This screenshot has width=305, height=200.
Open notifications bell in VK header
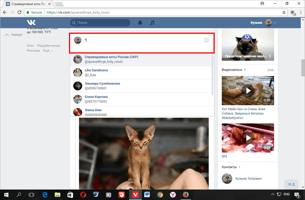coord(140,23)
